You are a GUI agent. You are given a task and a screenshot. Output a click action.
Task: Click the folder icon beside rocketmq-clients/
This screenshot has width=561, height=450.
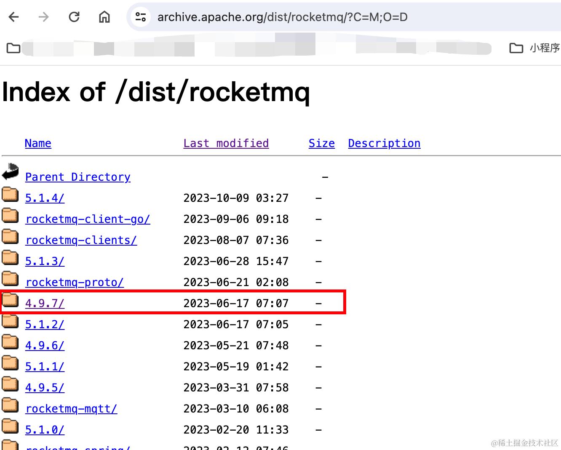coord(10,236)
